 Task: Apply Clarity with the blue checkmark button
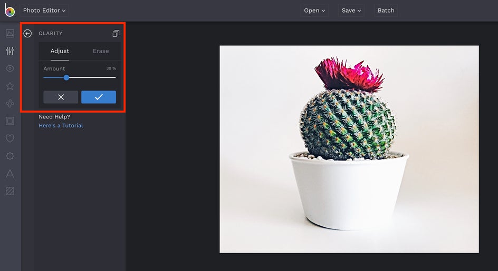pos(99,97)
